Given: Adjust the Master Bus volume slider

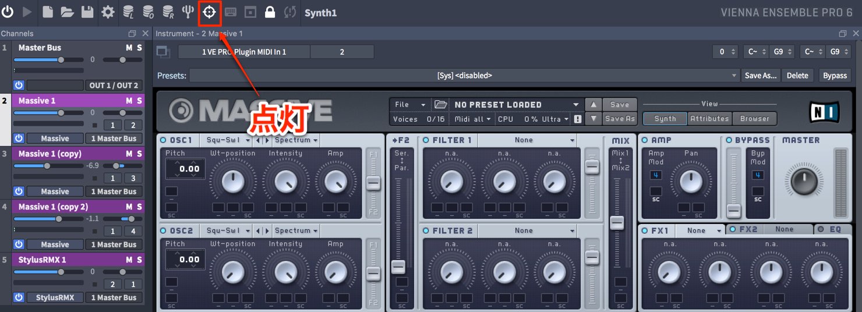Looking at the screenshot, I should click(x=48, y=60).
